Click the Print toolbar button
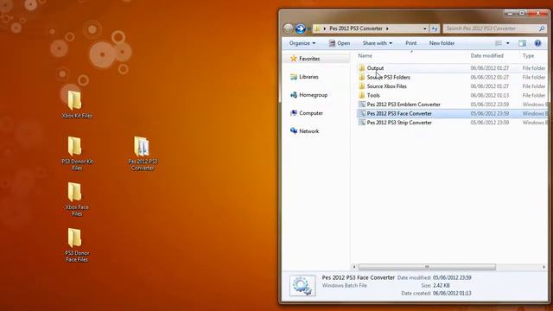The width and height of the screenshot is (553, 311). click(411, 43)
